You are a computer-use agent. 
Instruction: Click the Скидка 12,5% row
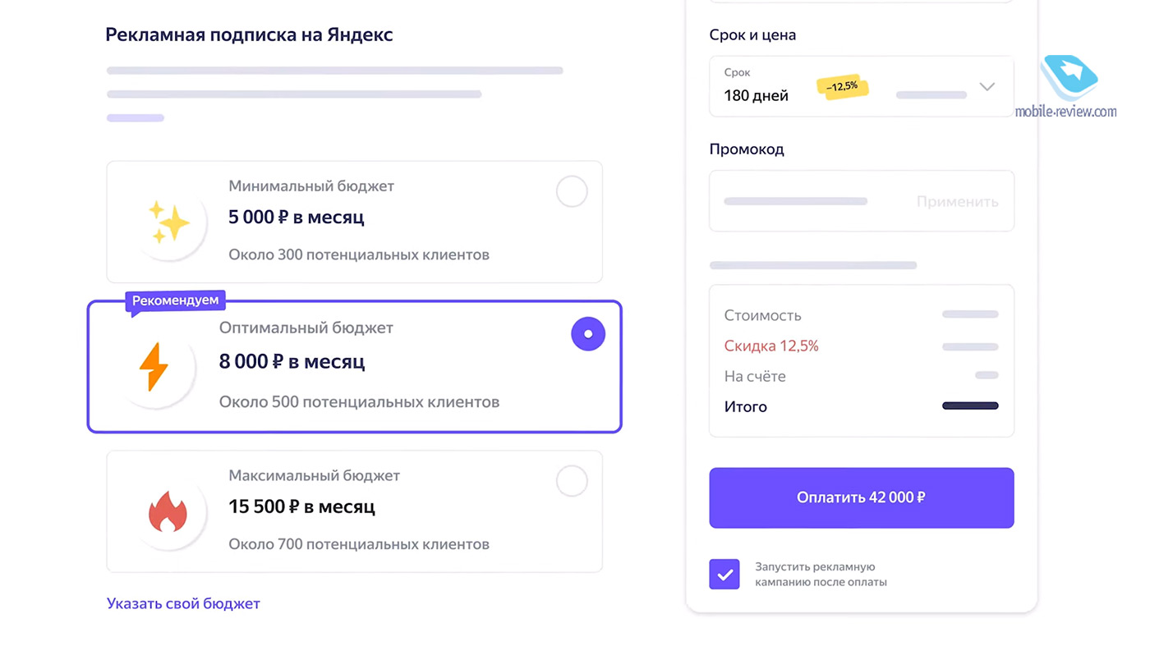[x=861, y=346]
